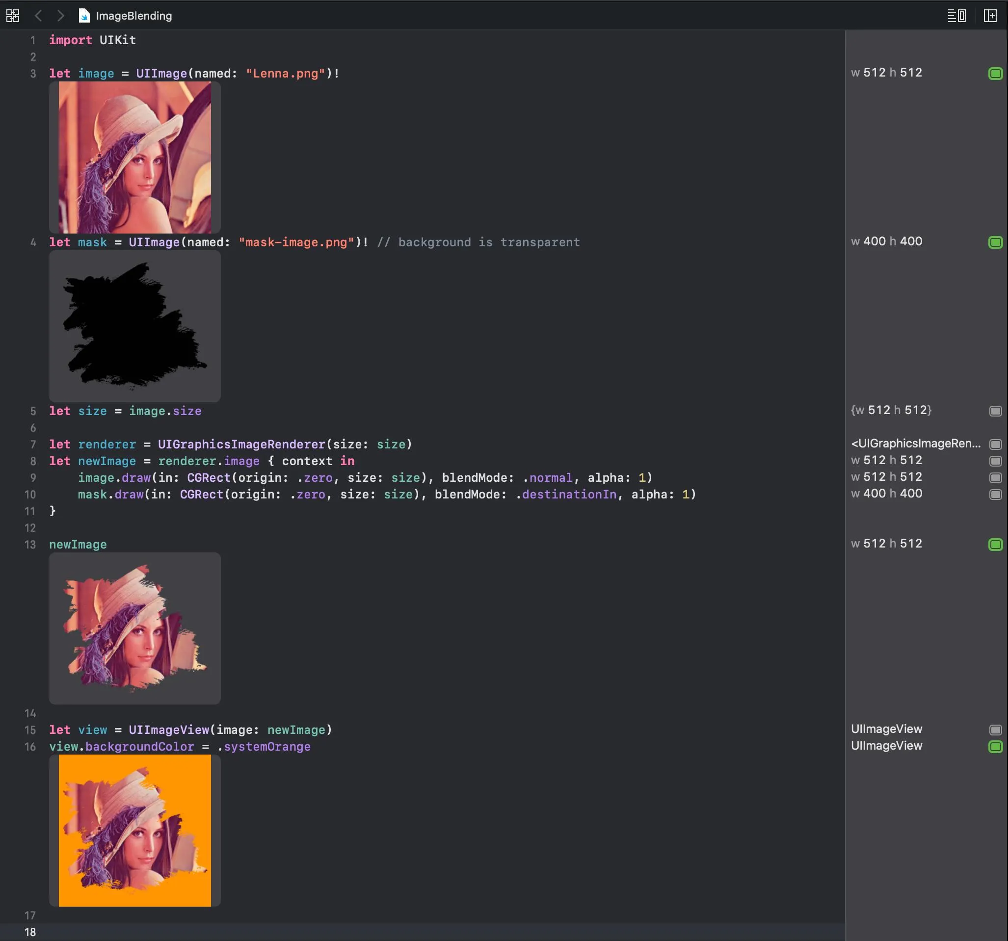1008x941 pixels.
Task: Show result for UIGraphicsImageRenderer line
Action: point(995,444)
